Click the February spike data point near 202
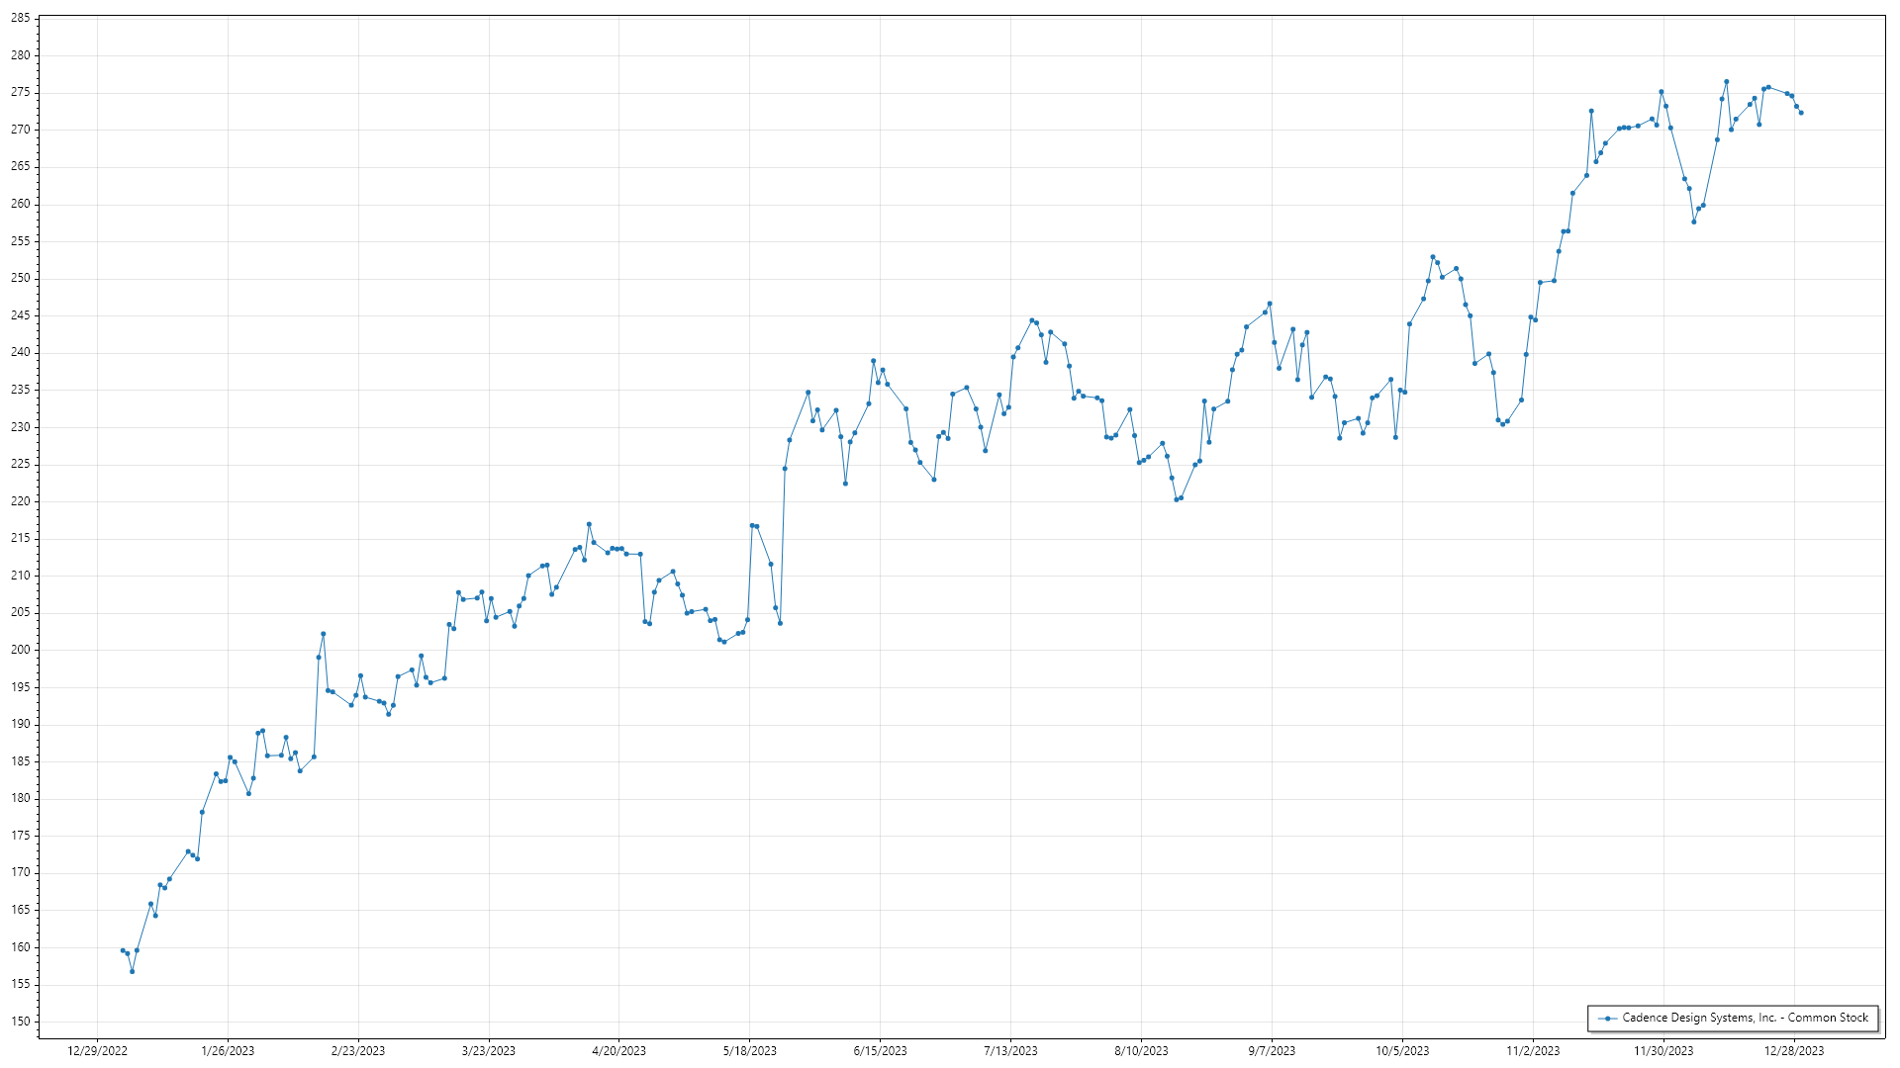Screen dimensions: 1900x1068 324,634
